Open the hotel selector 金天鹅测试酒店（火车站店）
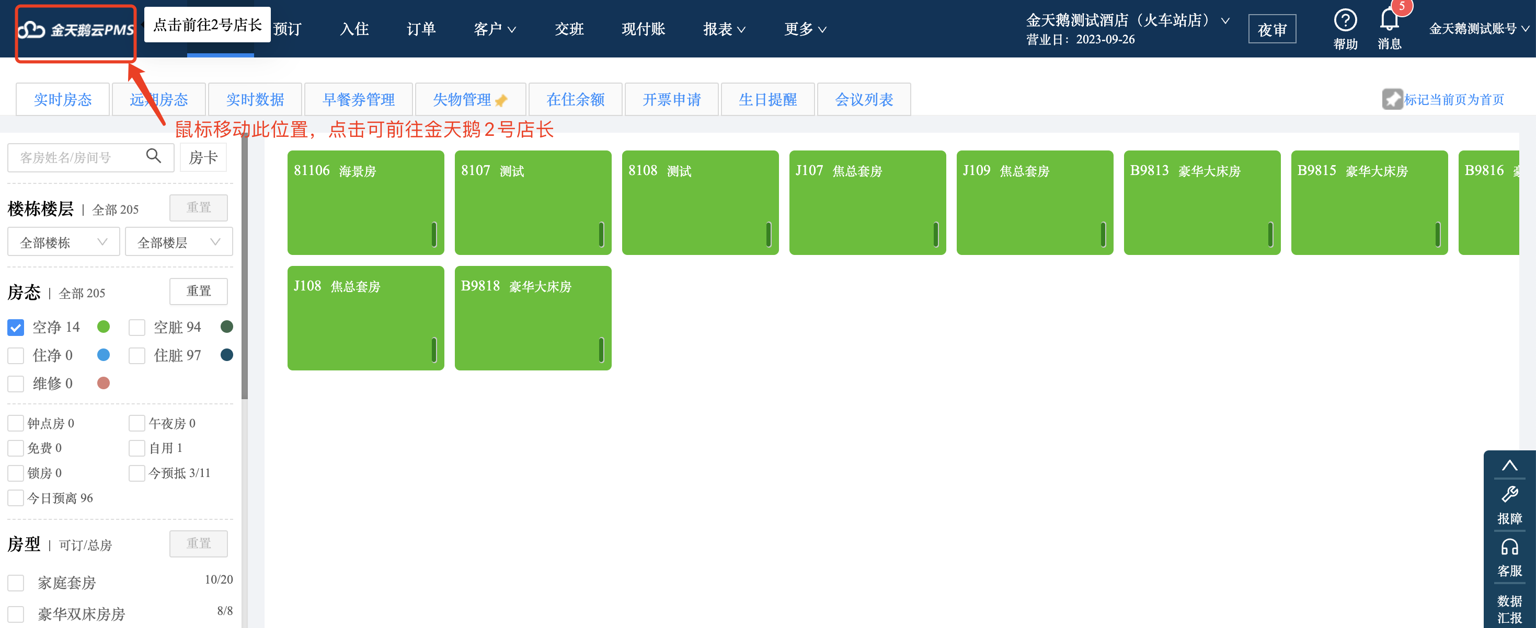This screenshot has height=628, width=1536. (1127, 20)
